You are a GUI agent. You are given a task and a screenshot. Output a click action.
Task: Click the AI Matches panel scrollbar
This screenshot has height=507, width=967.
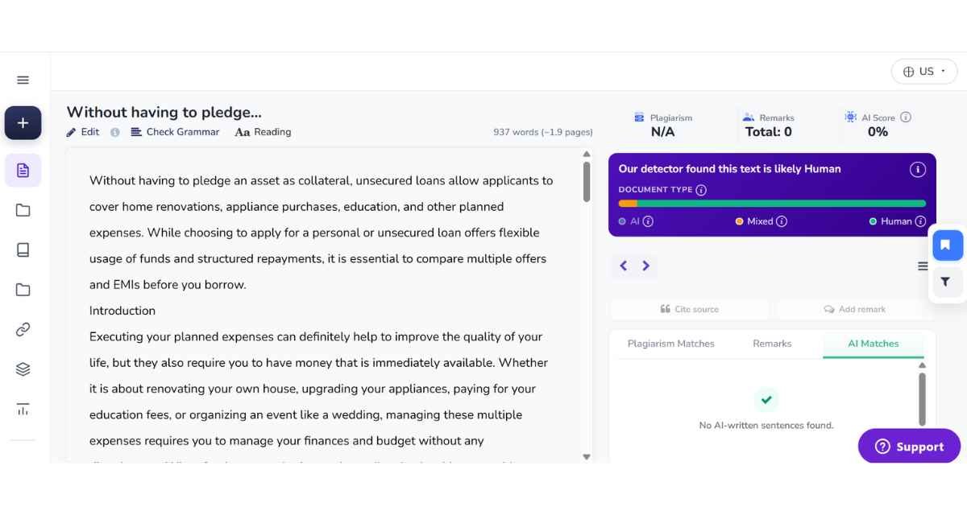click(923, 398)
